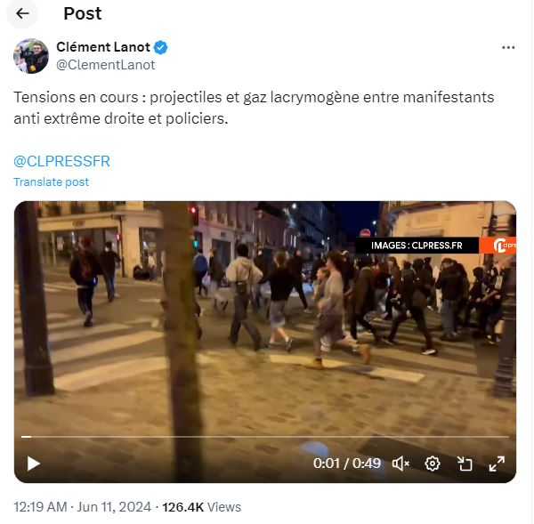
Task: Go back using the left arrow icon
Action: coord(22,13)
